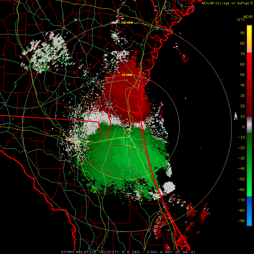Click the positive 40 scale value
Screen dimensions: 254x254
coord(242,85)
